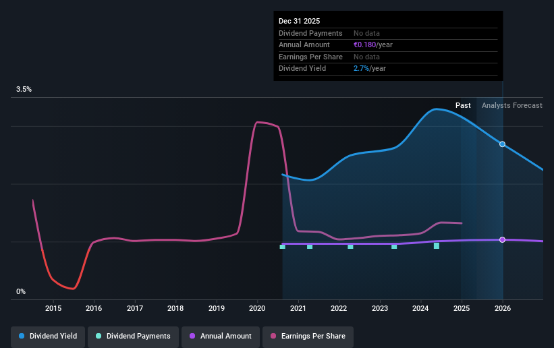Click the 'Dec 31 2025' tooltip date
The image size is (554, 348).
[299, 21]
